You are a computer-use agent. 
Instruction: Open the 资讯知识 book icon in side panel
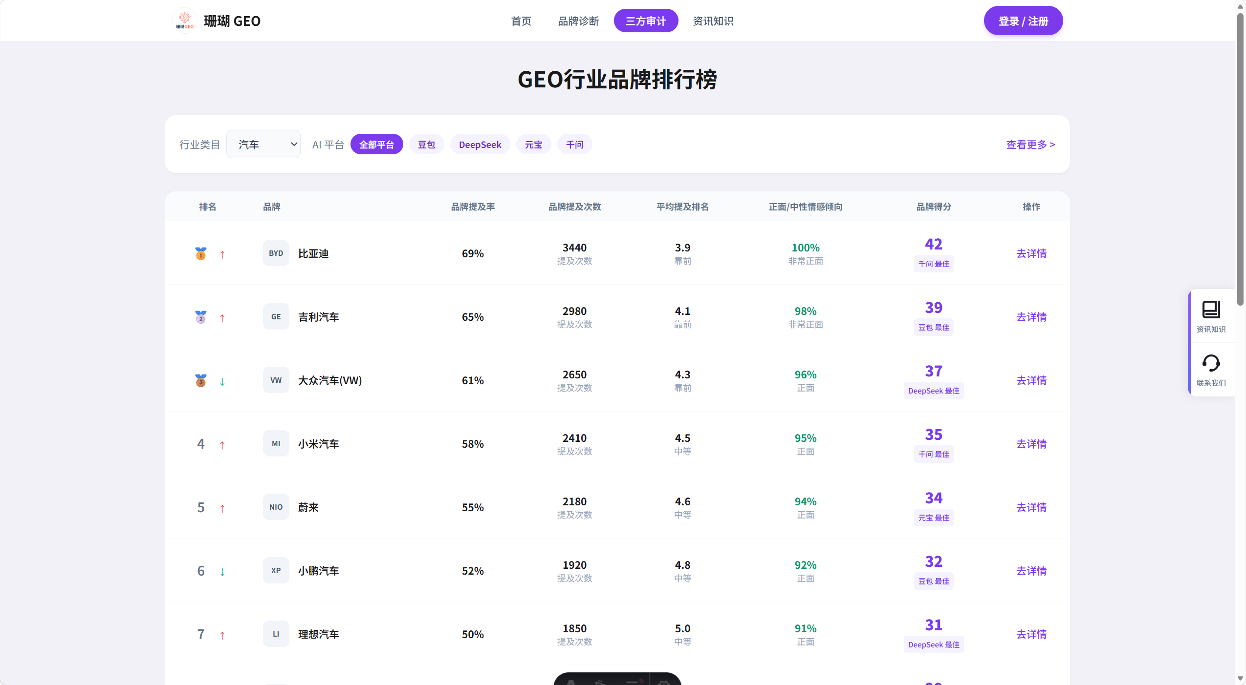point(1211,310)
